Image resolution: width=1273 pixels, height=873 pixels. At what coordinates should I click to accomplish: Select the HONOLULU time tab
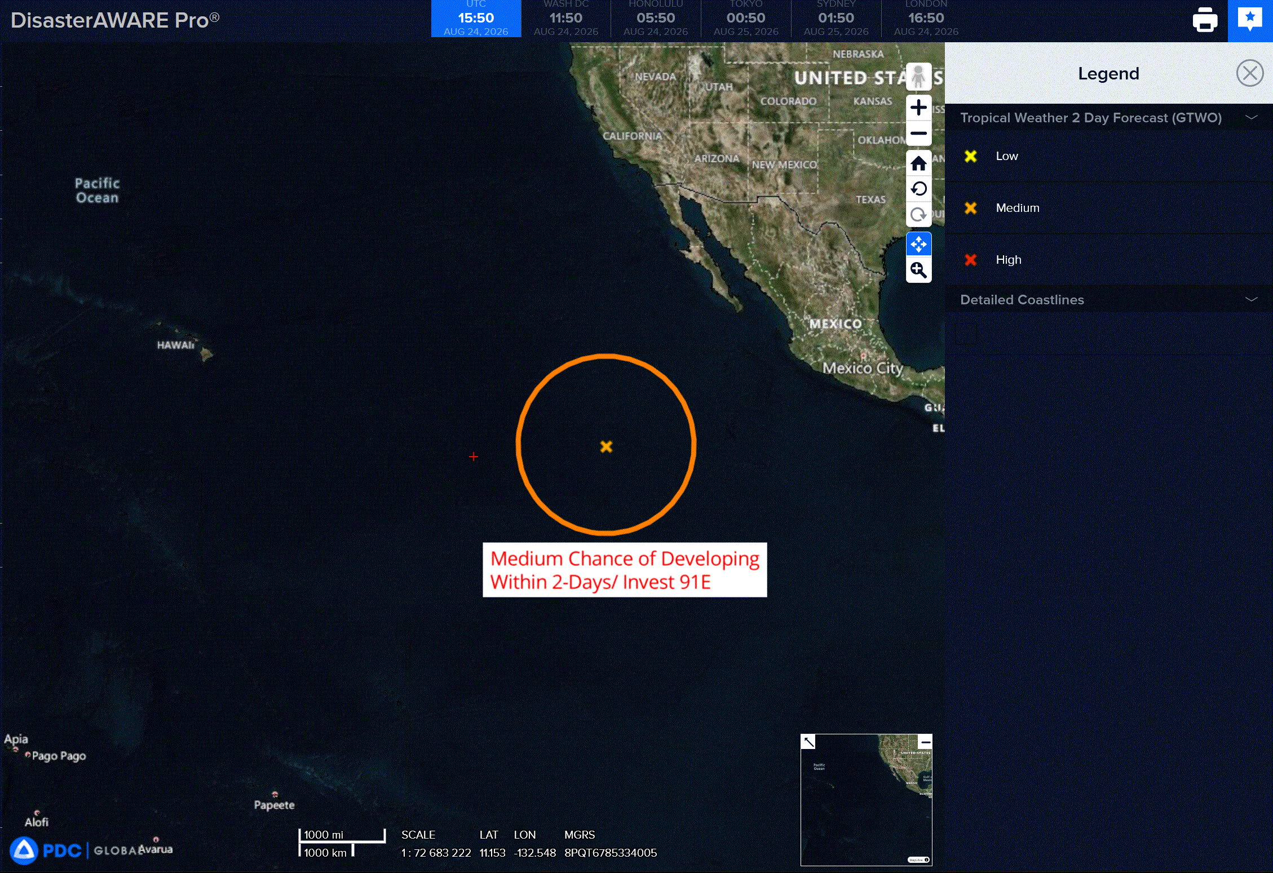(656, 19)
